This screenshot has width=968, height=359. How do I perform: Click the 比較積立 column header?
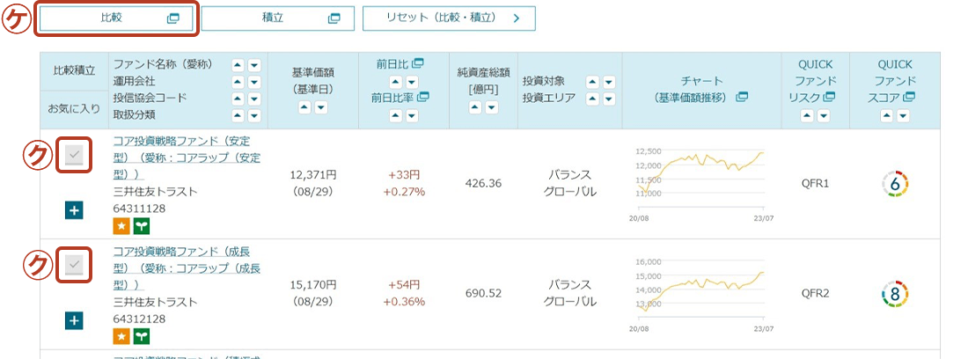point(74,71)
